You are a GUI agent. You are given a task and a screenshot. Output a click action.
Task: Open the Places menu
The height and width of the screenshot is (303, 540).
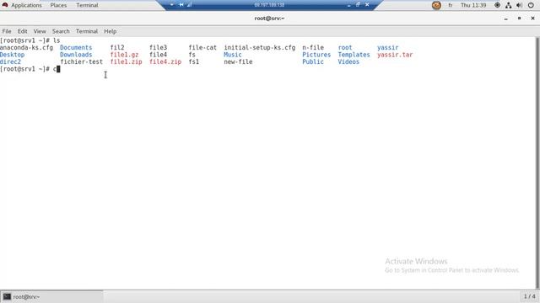(58, 5)
